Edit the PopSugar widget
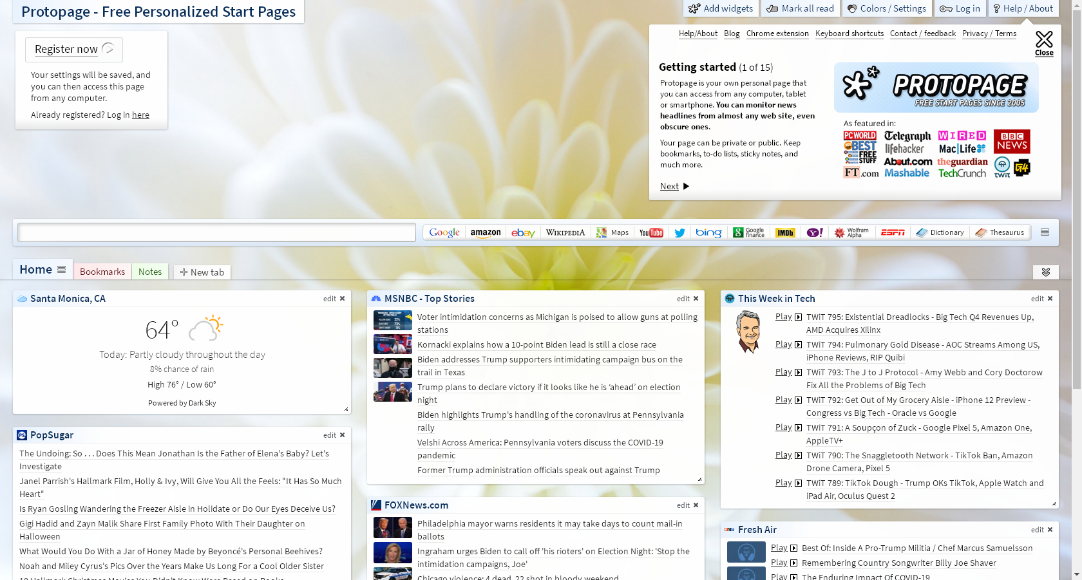 point(329,435)
